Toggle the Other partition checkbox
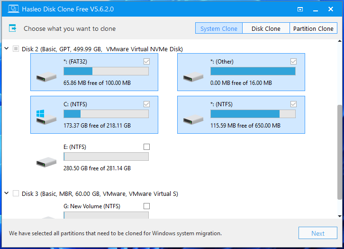Viewport: 344px width, 249px height. click(x=294, y=62)
